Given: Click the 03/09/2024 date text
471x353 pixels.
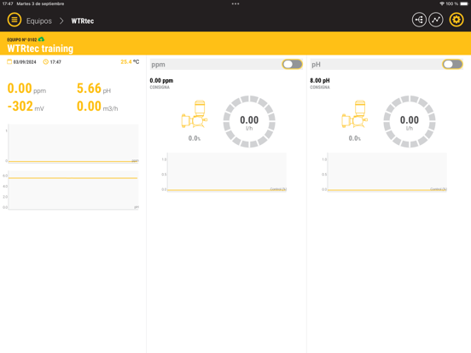Looking at the screenshot, I should [x=25, y=62].
